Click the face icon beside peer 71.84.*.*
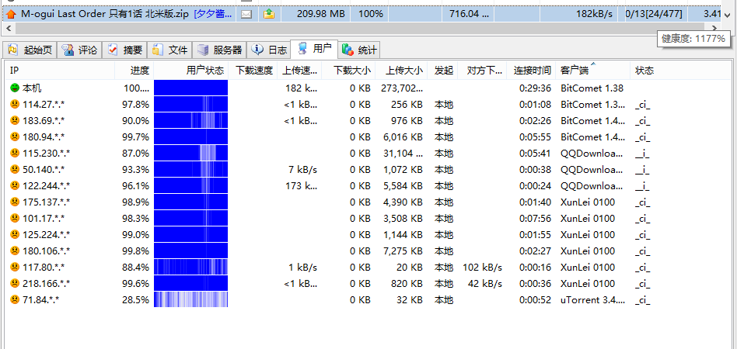737x349 pixels. [x=15, y=299]
